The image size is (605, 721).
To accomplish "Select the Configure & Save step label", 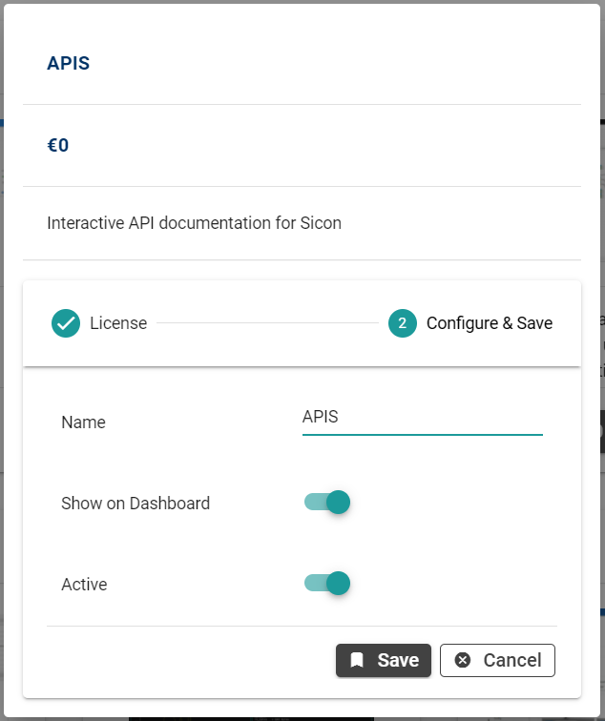I will (489, 323).
